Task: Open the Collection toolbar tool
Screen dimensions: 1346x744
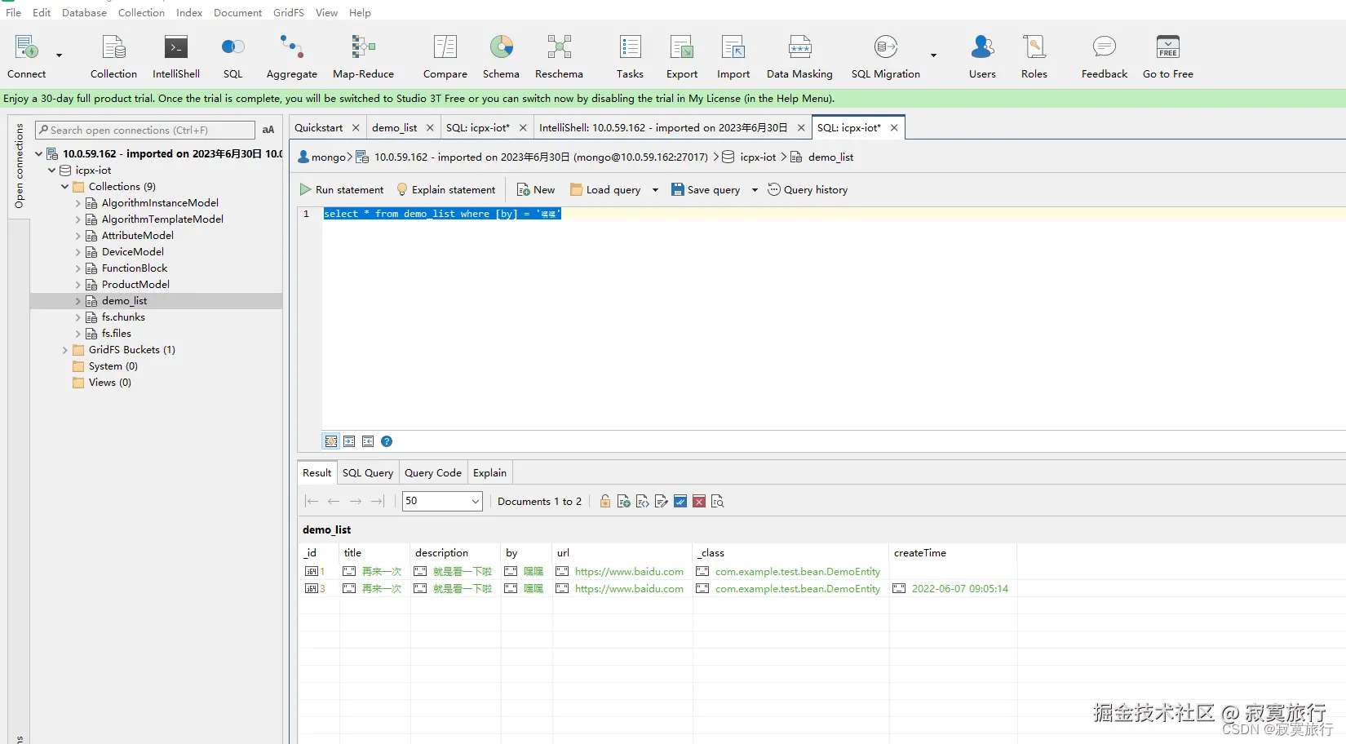Action: pos(113,55)
